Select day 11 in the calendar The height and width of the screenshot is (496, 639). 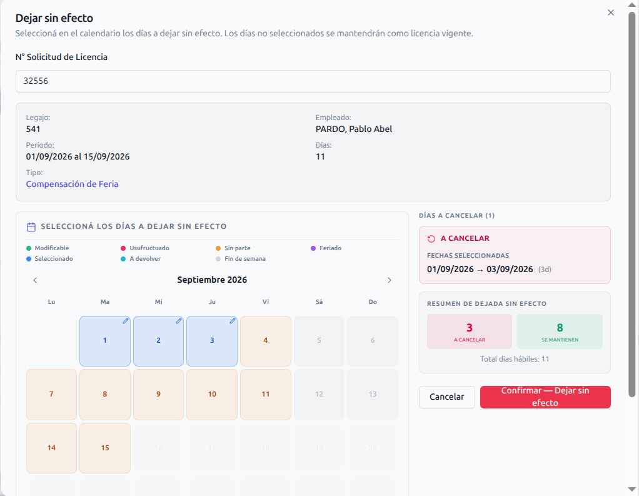(x=266, y=395)
